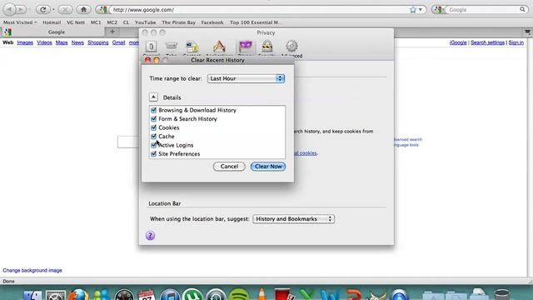This screenshot has height=300, width=533.
Task: Click into the Google search field in toolbar
Action: point(483,10)
